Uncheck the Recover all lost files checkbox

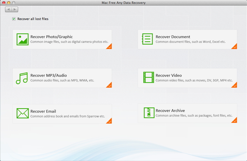pyautogui.click(x=14, y=19)
